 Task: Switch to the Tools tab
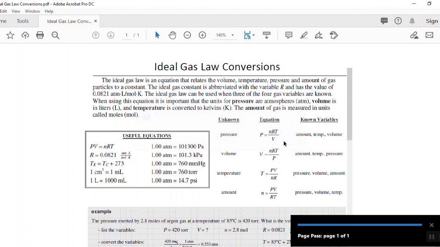click(x=23, y=21)
